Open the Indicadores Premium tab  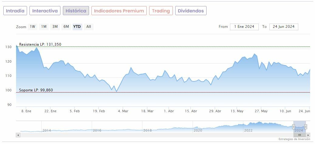[x=119, y=11]
